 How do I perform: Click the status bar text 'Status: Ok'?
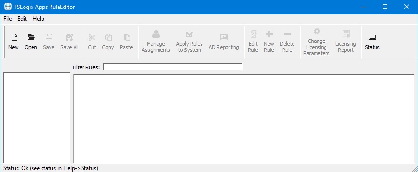pyautogui.click(x=16, y=168)
